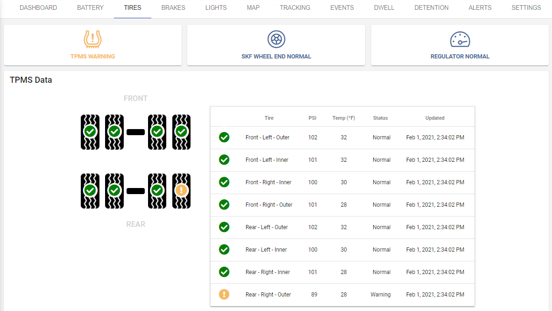Image resolution: width=552 pixels, height=311 pixels.
Task: Select the front left outer tire graphic
Action: click(90, 132)
